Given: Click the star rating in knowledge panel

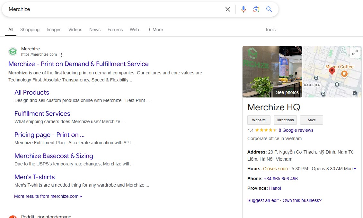Looking at the screenshot, I should (266, 130).
